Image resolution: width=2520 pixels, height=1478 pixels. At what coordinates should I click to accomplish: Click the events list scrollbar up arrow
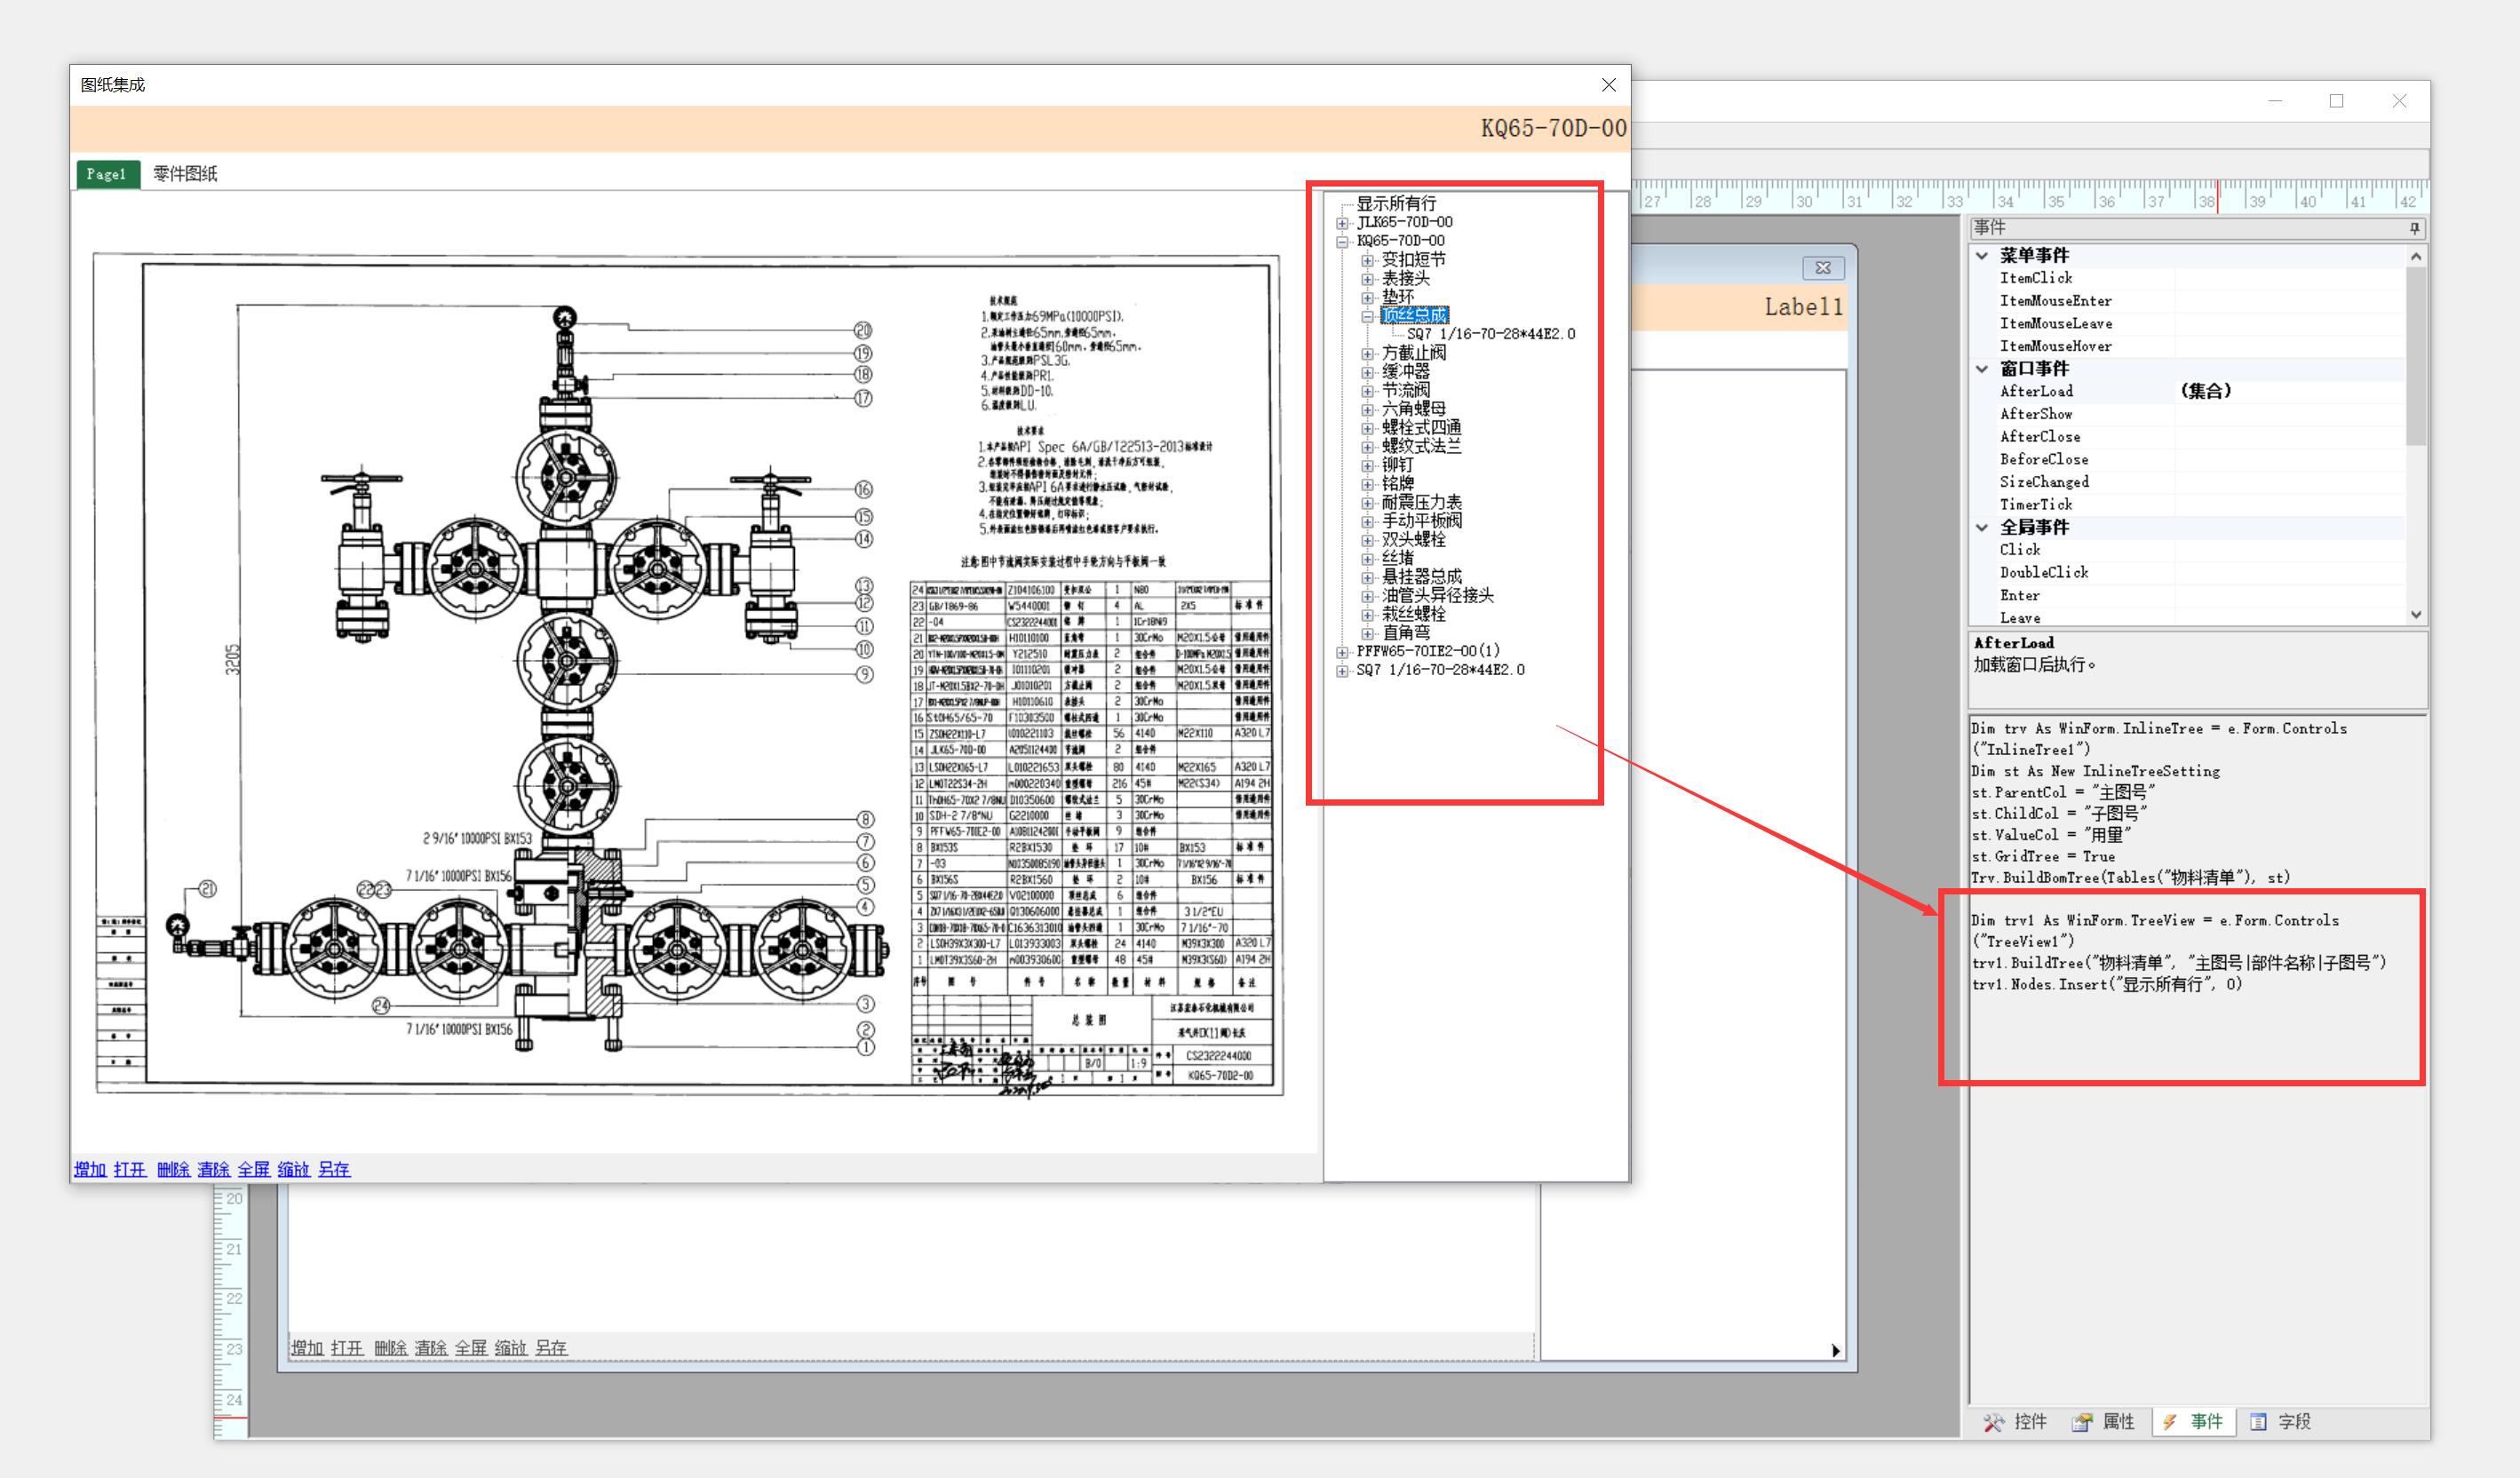[x=2416, y=256]
